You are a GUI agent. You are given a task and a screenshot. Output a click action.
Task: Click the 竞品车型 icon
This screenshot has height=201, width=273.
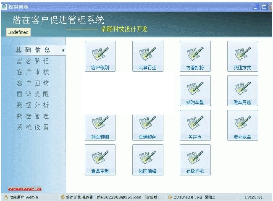(100, 160)
